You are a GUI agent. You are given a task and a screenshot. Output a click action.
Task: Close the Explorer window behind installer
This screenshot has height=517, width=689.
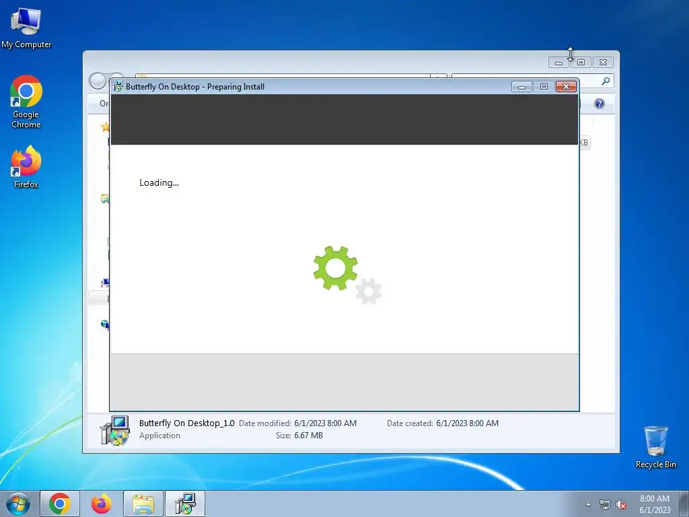coord(603,63)
